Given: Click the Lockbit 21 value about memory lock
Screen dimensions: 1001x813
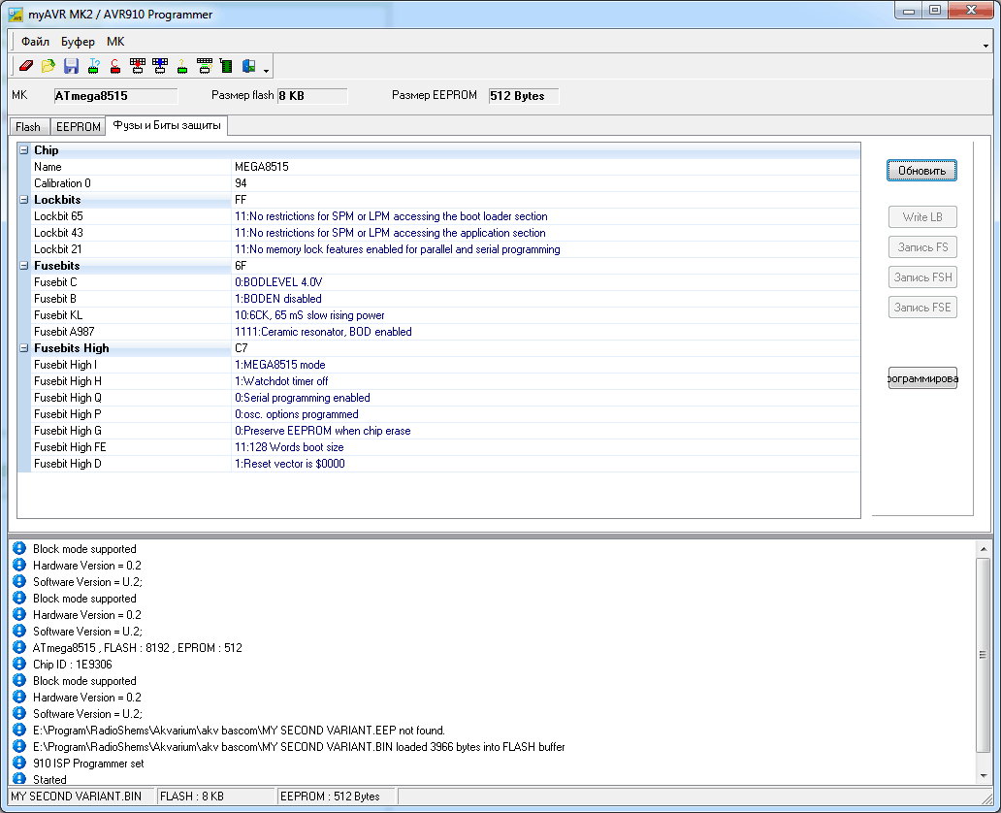Looking at the screenshot, I should point(397,249).
